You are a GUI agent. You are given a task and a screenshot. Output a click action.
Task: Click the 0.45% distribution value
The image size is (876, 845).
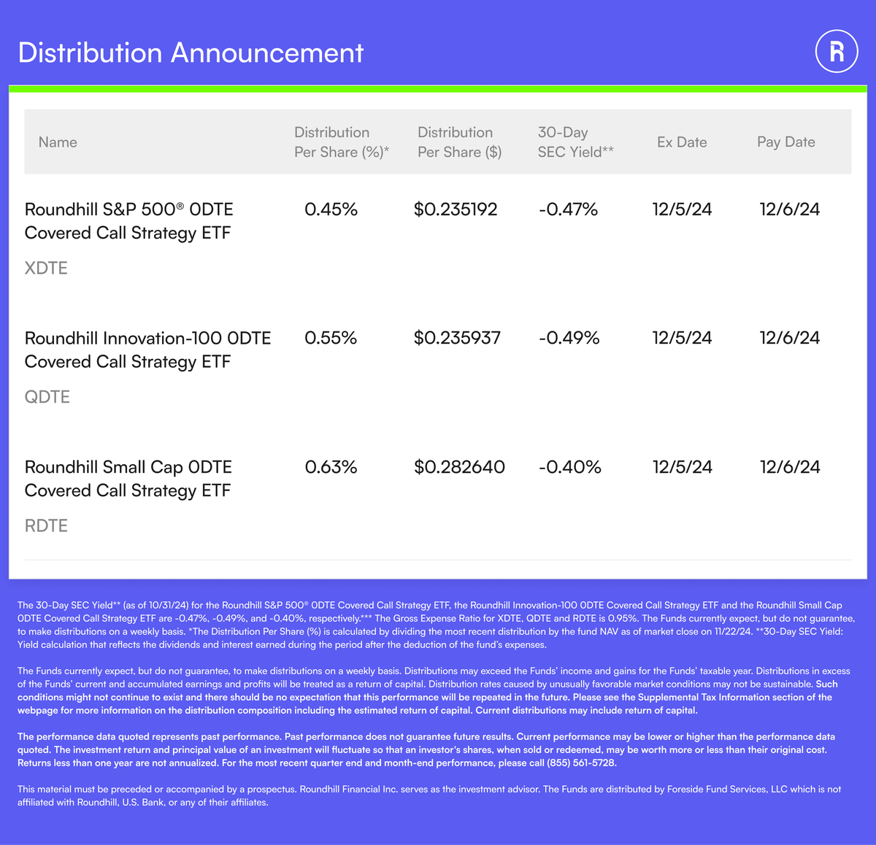click(x=331, y=209)
